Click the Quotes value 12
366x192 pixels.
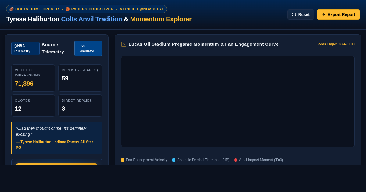pyautogui.click(x=18, y=108)
